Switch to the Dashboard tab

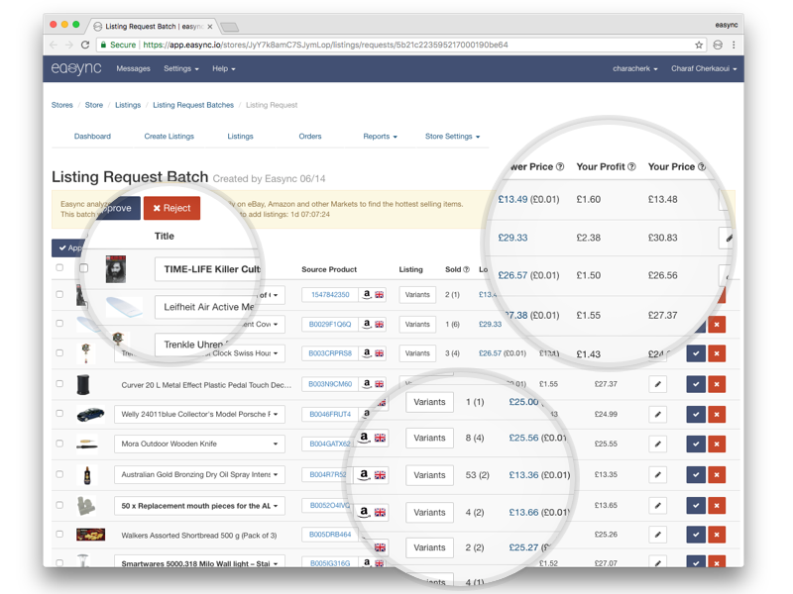pyautogui.click(x=92, y=137)
